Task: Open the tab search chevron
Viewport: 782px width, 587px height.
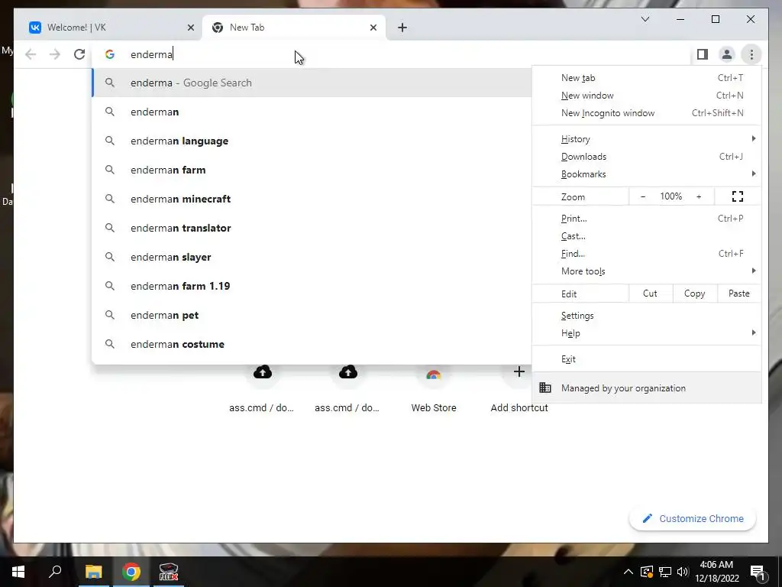Action: 645,19
